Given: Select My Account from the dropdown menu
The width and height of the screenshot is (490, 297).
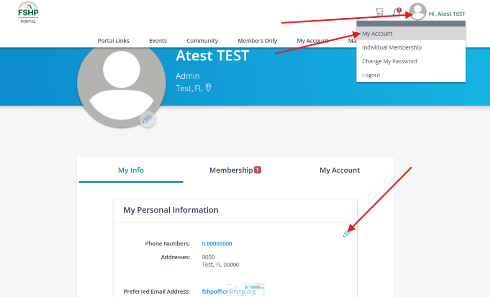Looking at the screenshot, I should 377,34.
